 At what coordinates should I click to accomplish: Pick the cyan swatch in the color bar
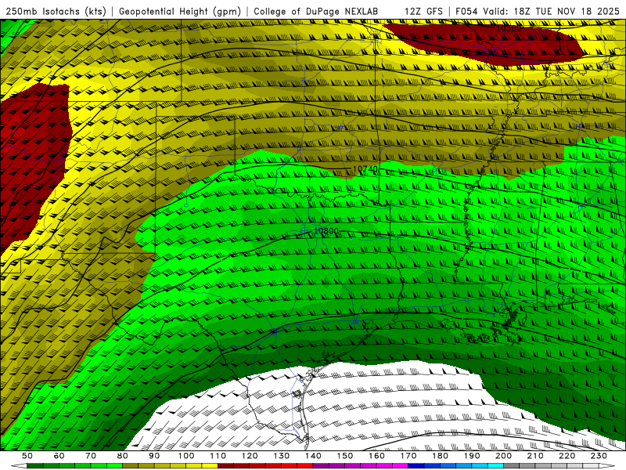point(493,466)
